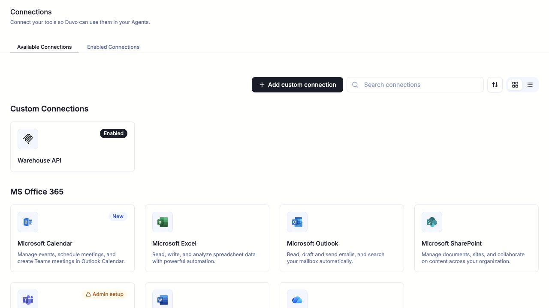Click the Microsoft Teams app icon
The width and height of the screenshot is (549, 308).
point(28,299)
